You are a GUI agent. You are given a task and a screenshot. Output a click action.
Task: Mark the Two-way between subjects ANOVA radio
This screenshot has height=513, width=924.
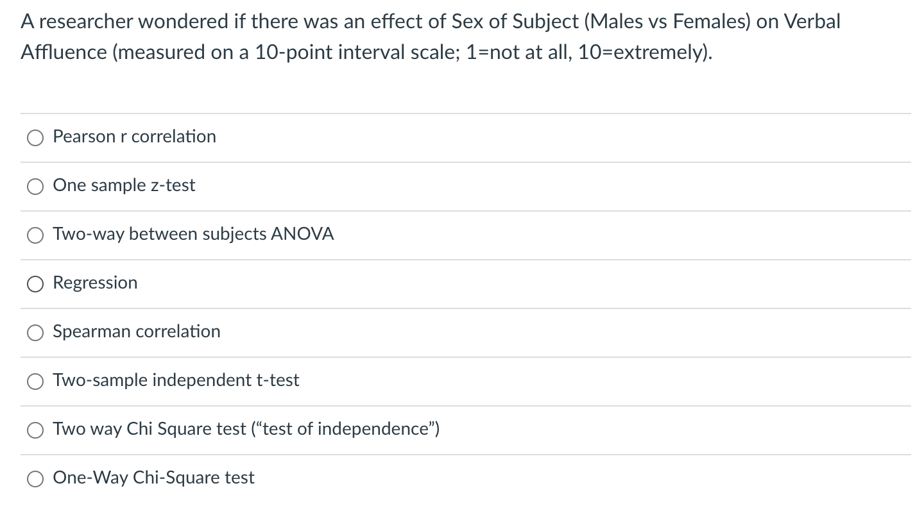coord(35,235)
